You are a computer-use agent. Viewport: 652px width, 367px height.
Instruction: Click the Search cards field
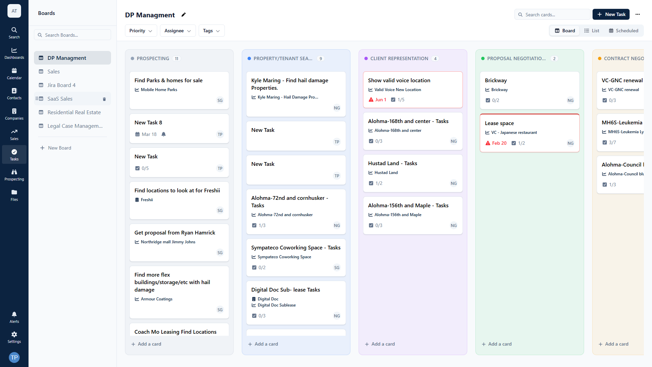553,15
